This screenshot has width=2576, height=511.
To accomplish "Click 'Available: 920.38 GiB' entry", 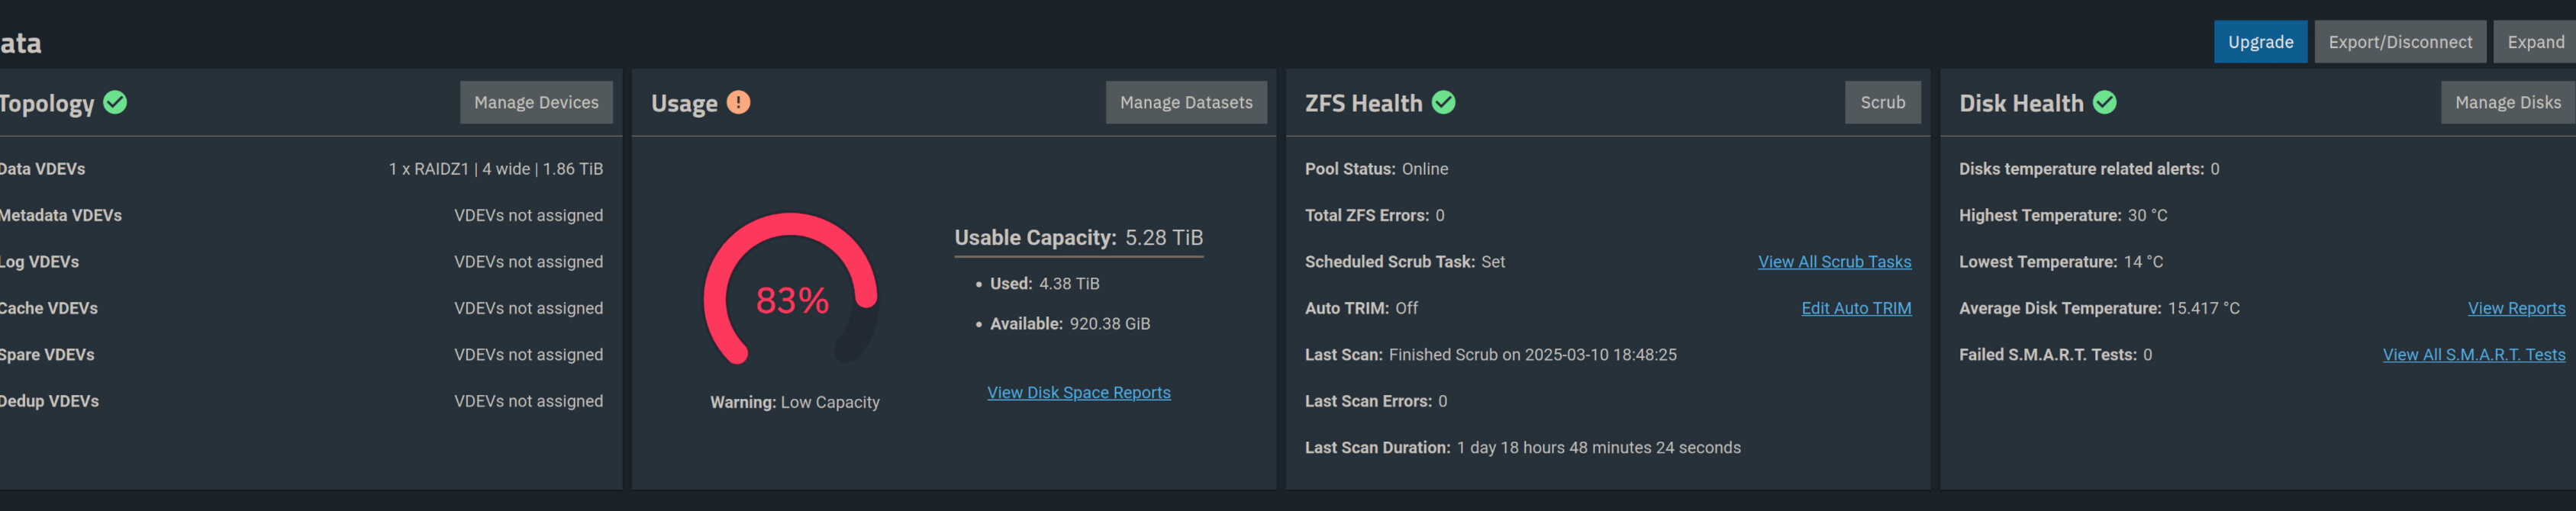I will click(1069, 324).
